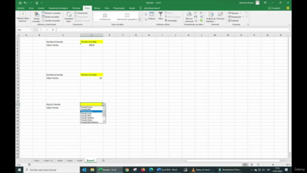The height and width of the screenshot is (173, 307).
Task: Open Actualizar todo dropdown
Action: click(69, 17)
